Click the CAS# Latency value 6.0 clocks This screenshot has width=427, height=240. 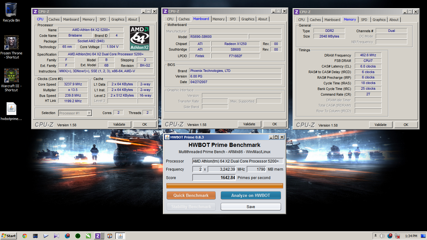(x=368, y=66)
